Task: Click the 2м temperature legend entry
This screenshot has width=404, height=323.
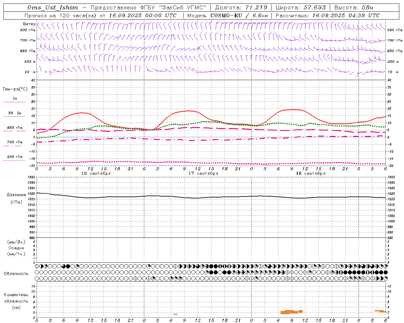Action: coord(15,98)
